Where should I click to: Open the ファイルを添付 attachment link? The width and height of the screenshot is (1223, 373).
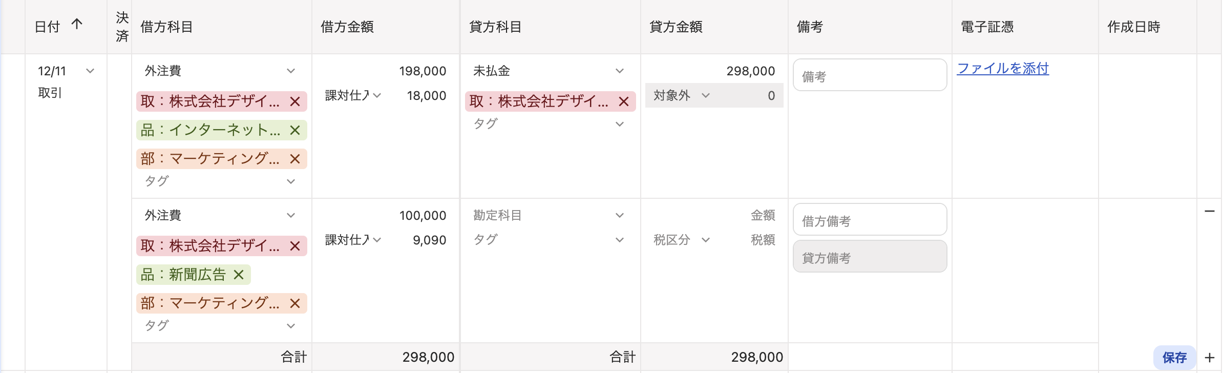(x=1003, y=68)
